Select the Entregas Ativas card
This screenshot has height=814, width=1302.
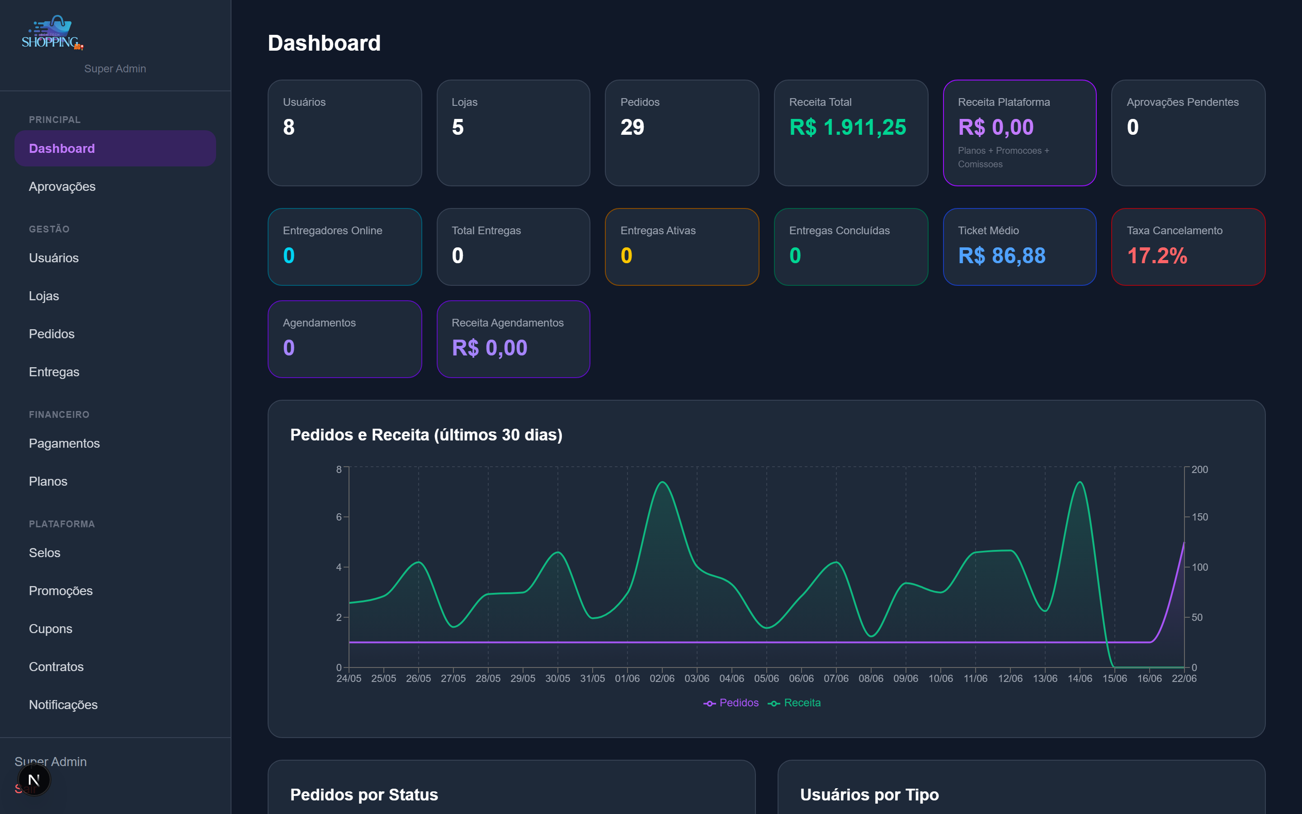pyautogui.click(x=682, y=247)
